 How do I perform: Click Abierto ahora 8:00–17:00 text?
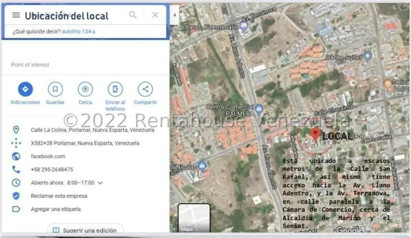(x=63, y=183)
